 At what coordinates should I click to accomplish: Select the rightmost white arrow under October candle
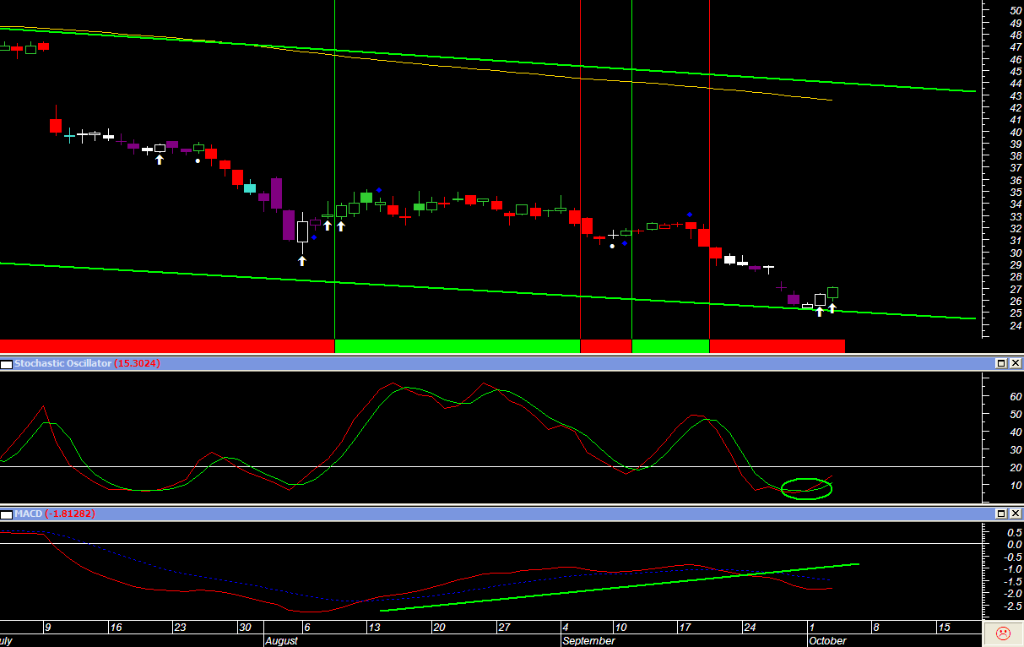pos(832,308)
